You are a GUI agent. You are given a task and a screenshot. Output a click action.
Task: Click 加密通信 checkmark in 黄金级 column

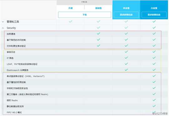tap(126, 34)
